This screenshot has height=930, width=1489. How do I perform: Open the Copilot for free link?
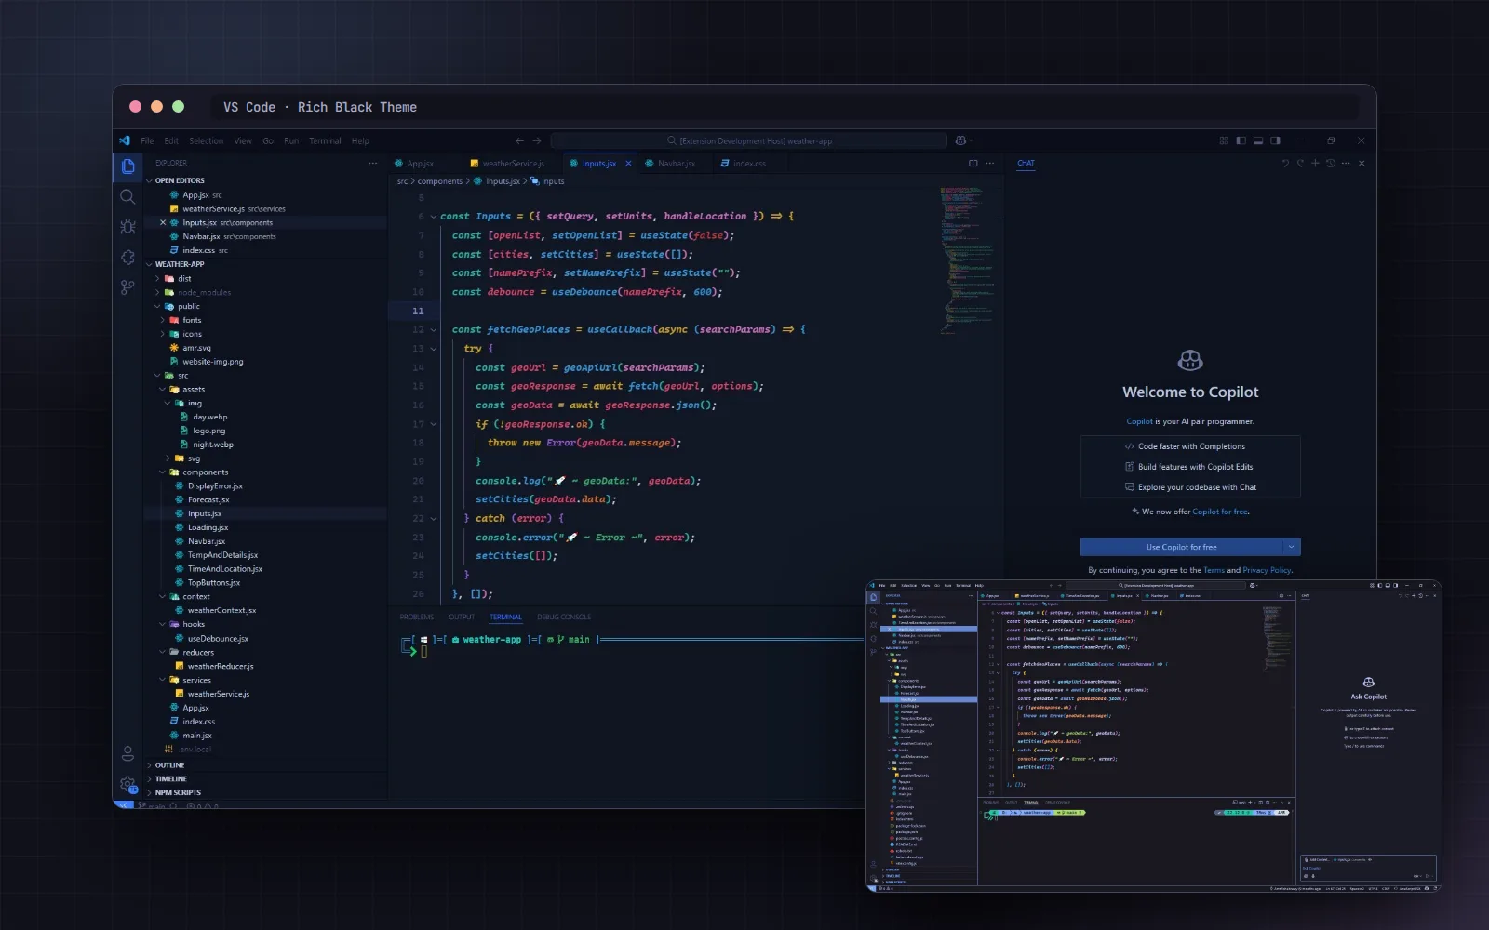(1220, 511)
